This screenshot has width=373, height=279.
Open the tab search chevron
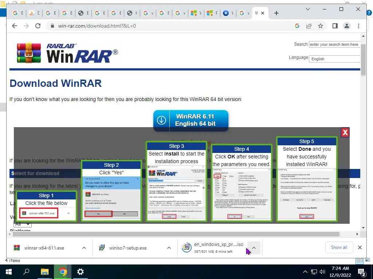pyautogui.click(x=307, y=9)
